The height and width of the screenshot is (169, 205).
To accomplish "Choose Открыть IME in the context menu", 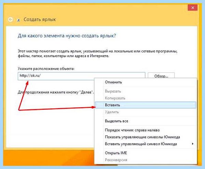I will [146, 153].
